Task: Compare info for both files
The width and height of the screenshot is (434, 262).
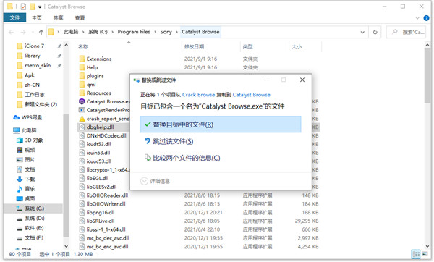Action: coord(182,158)
